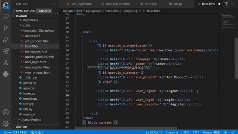
Task: Click the 1 UNSAVED badge
Action: (x=44, y=11)
